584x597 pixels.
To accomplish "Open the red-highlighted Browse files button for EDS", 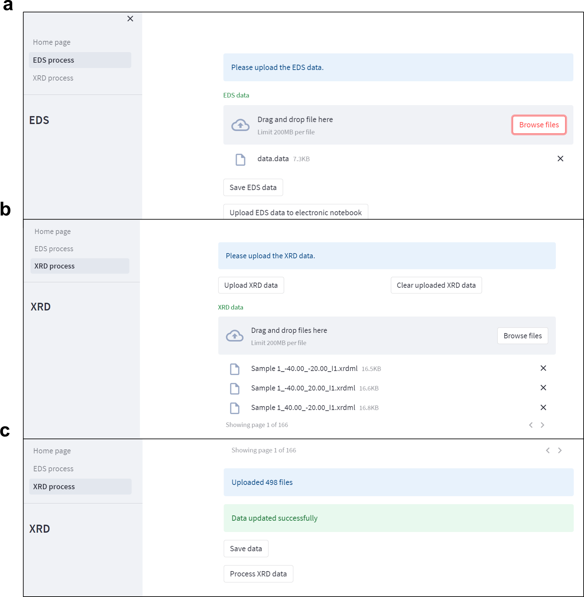I will click(539, 125).
